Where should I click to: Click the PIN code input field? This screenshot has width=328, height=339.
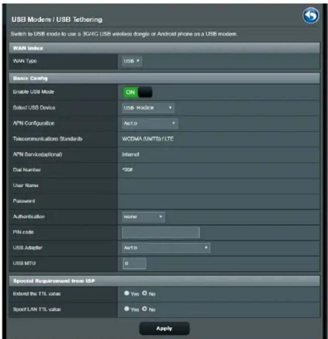pos(160,232)
